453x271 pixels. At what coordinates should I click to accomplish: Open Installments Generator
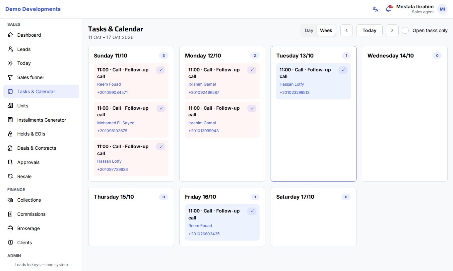pos(41,120)
